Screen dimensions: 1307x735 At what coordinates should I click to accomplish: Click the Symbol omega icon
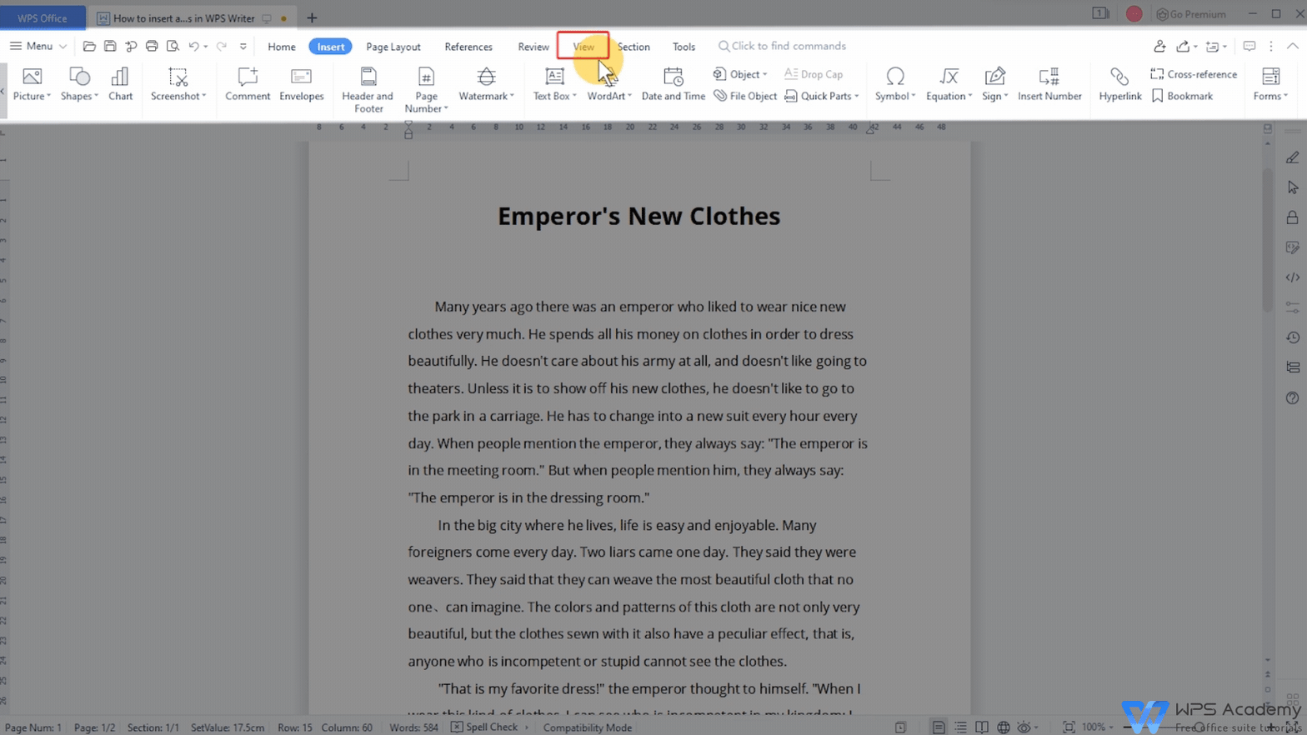point(895,77)
